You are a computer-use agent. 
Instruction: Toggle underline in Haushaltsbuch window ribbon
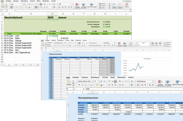pyautogui.click(x=16, y=7)
